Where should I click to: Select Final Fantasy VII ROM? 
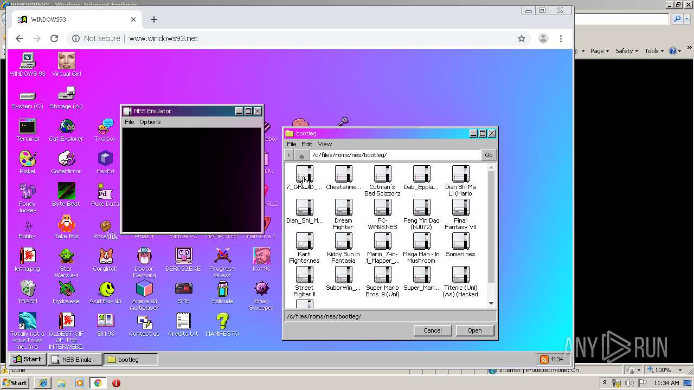coord(460,215)
